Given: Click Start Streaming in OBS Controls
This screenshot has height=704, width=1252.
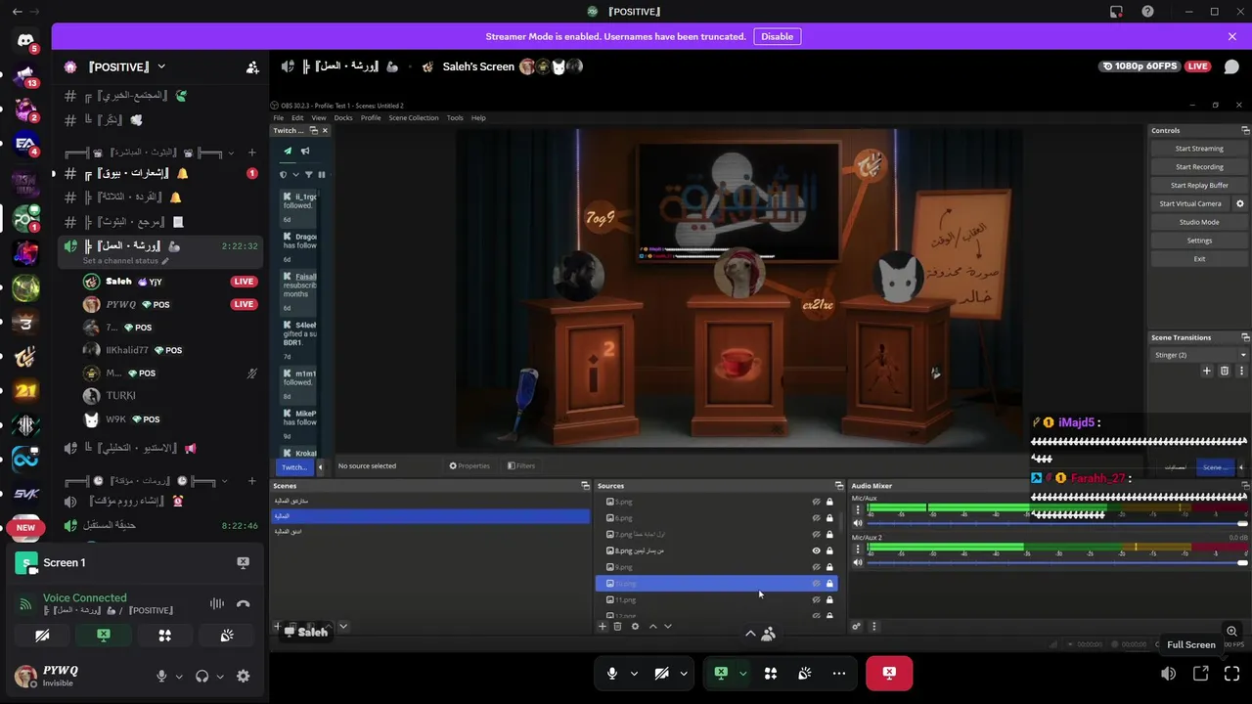Looking at the screenshot, I should pos(1199,149).
